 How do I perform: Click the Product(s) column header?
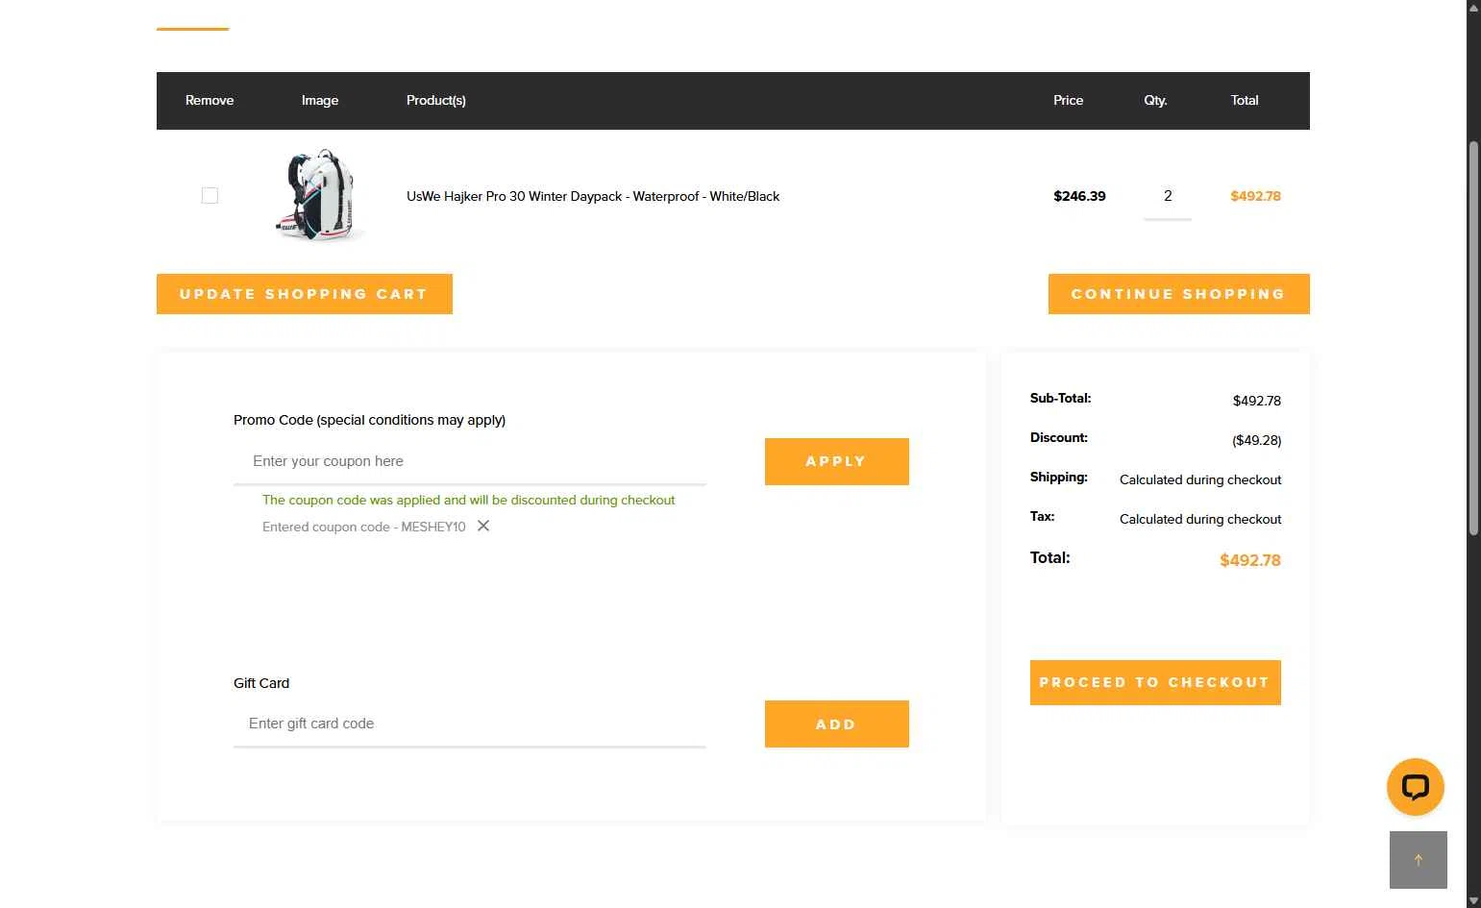click(x=436, y=100)
